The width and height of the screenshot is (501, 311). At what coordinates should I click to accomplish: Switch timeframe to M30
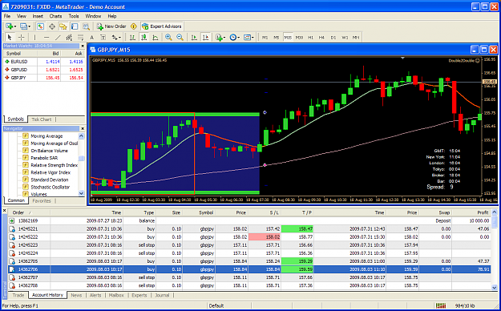(x=299, y=38)
